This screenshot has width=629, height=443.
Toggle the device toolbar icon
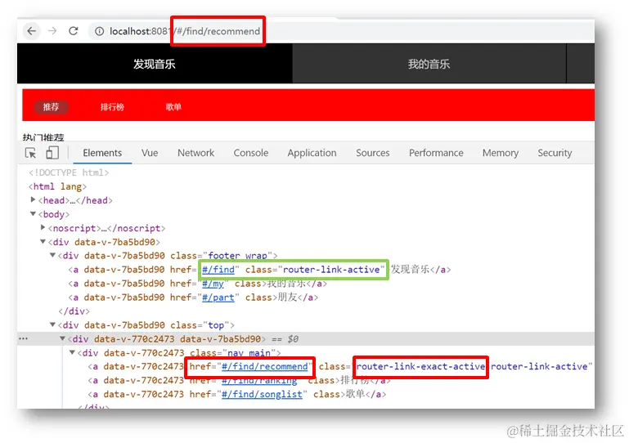pyautogui.click(x=52, y=153)
